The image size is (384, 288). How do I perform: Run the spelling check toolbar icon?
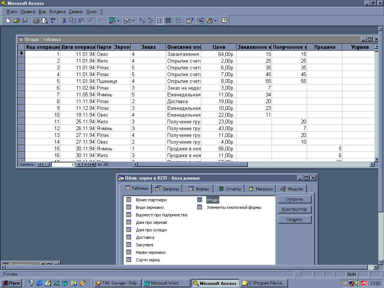coord(53,21)
